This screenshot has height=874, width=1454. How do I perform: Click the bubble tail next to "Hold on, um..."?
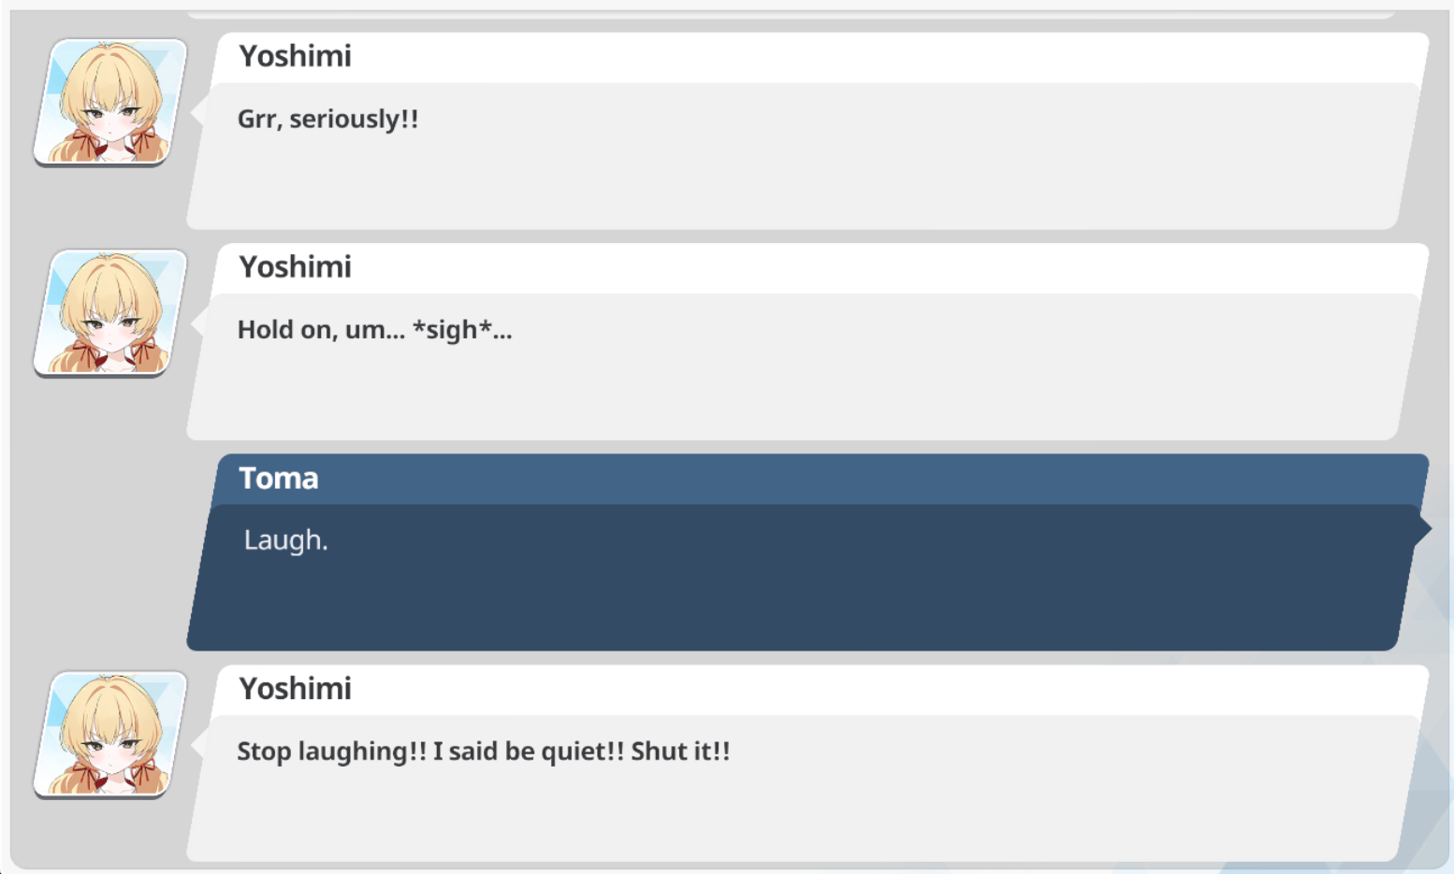[x=197, y=323]
